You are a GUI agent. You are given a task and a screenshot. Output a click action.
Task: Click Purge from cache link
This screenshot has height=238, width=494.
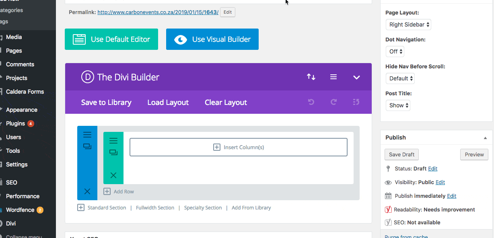tap(406, 236)
